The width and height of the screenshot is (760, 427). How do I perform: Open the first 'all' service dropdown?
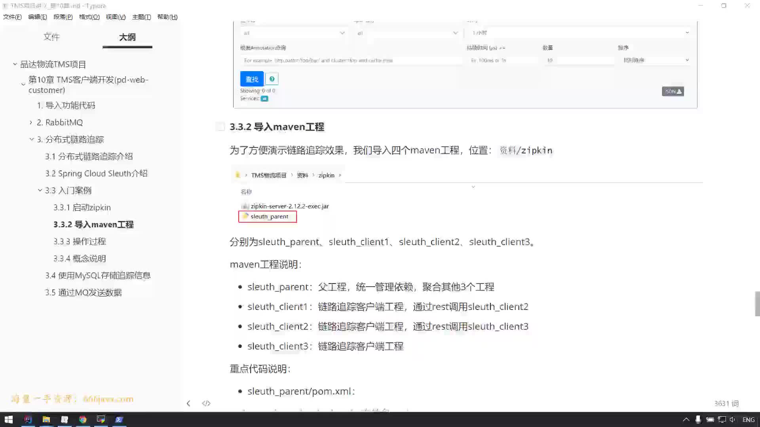[x=293, y=33]
